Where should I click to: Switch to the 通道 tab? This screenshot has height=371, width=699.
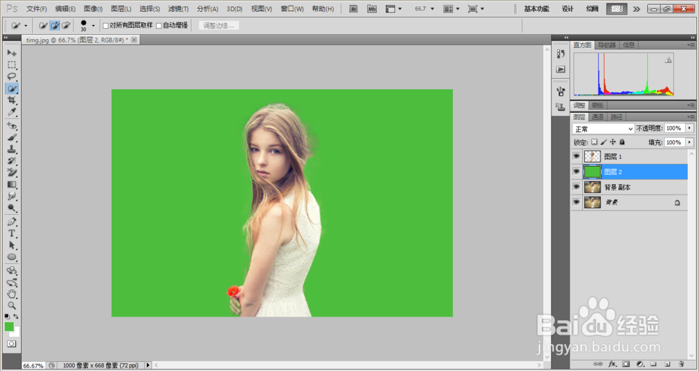(x=598, y=117)
